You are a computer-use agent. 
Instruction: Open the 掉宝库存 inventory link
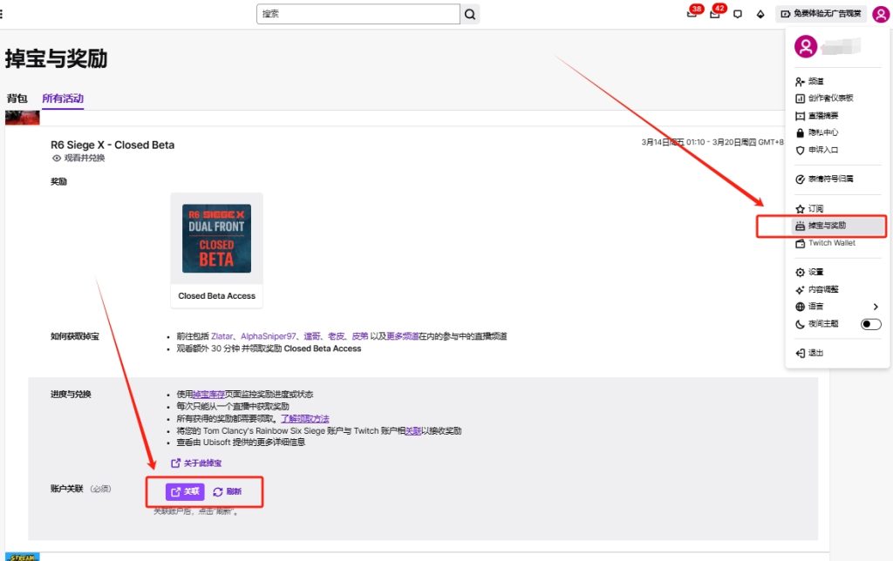tap(208, 395)
